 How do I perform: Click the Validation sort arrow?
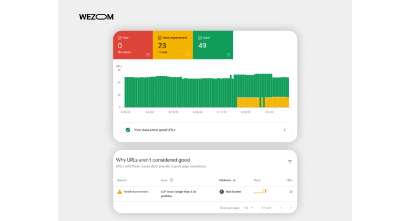coord(234,180)
